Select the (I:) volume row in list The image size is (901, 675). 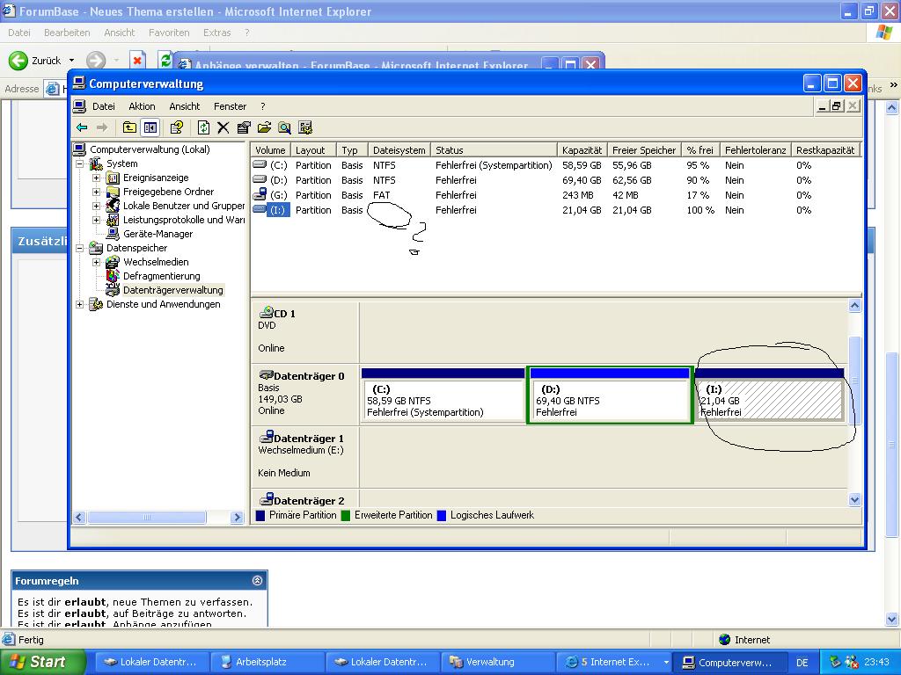click(556, 210)
